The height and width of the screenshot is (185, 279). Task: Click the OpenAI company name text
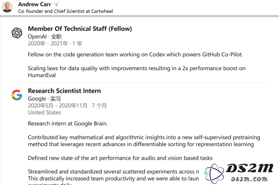click(x=37, y=37)
